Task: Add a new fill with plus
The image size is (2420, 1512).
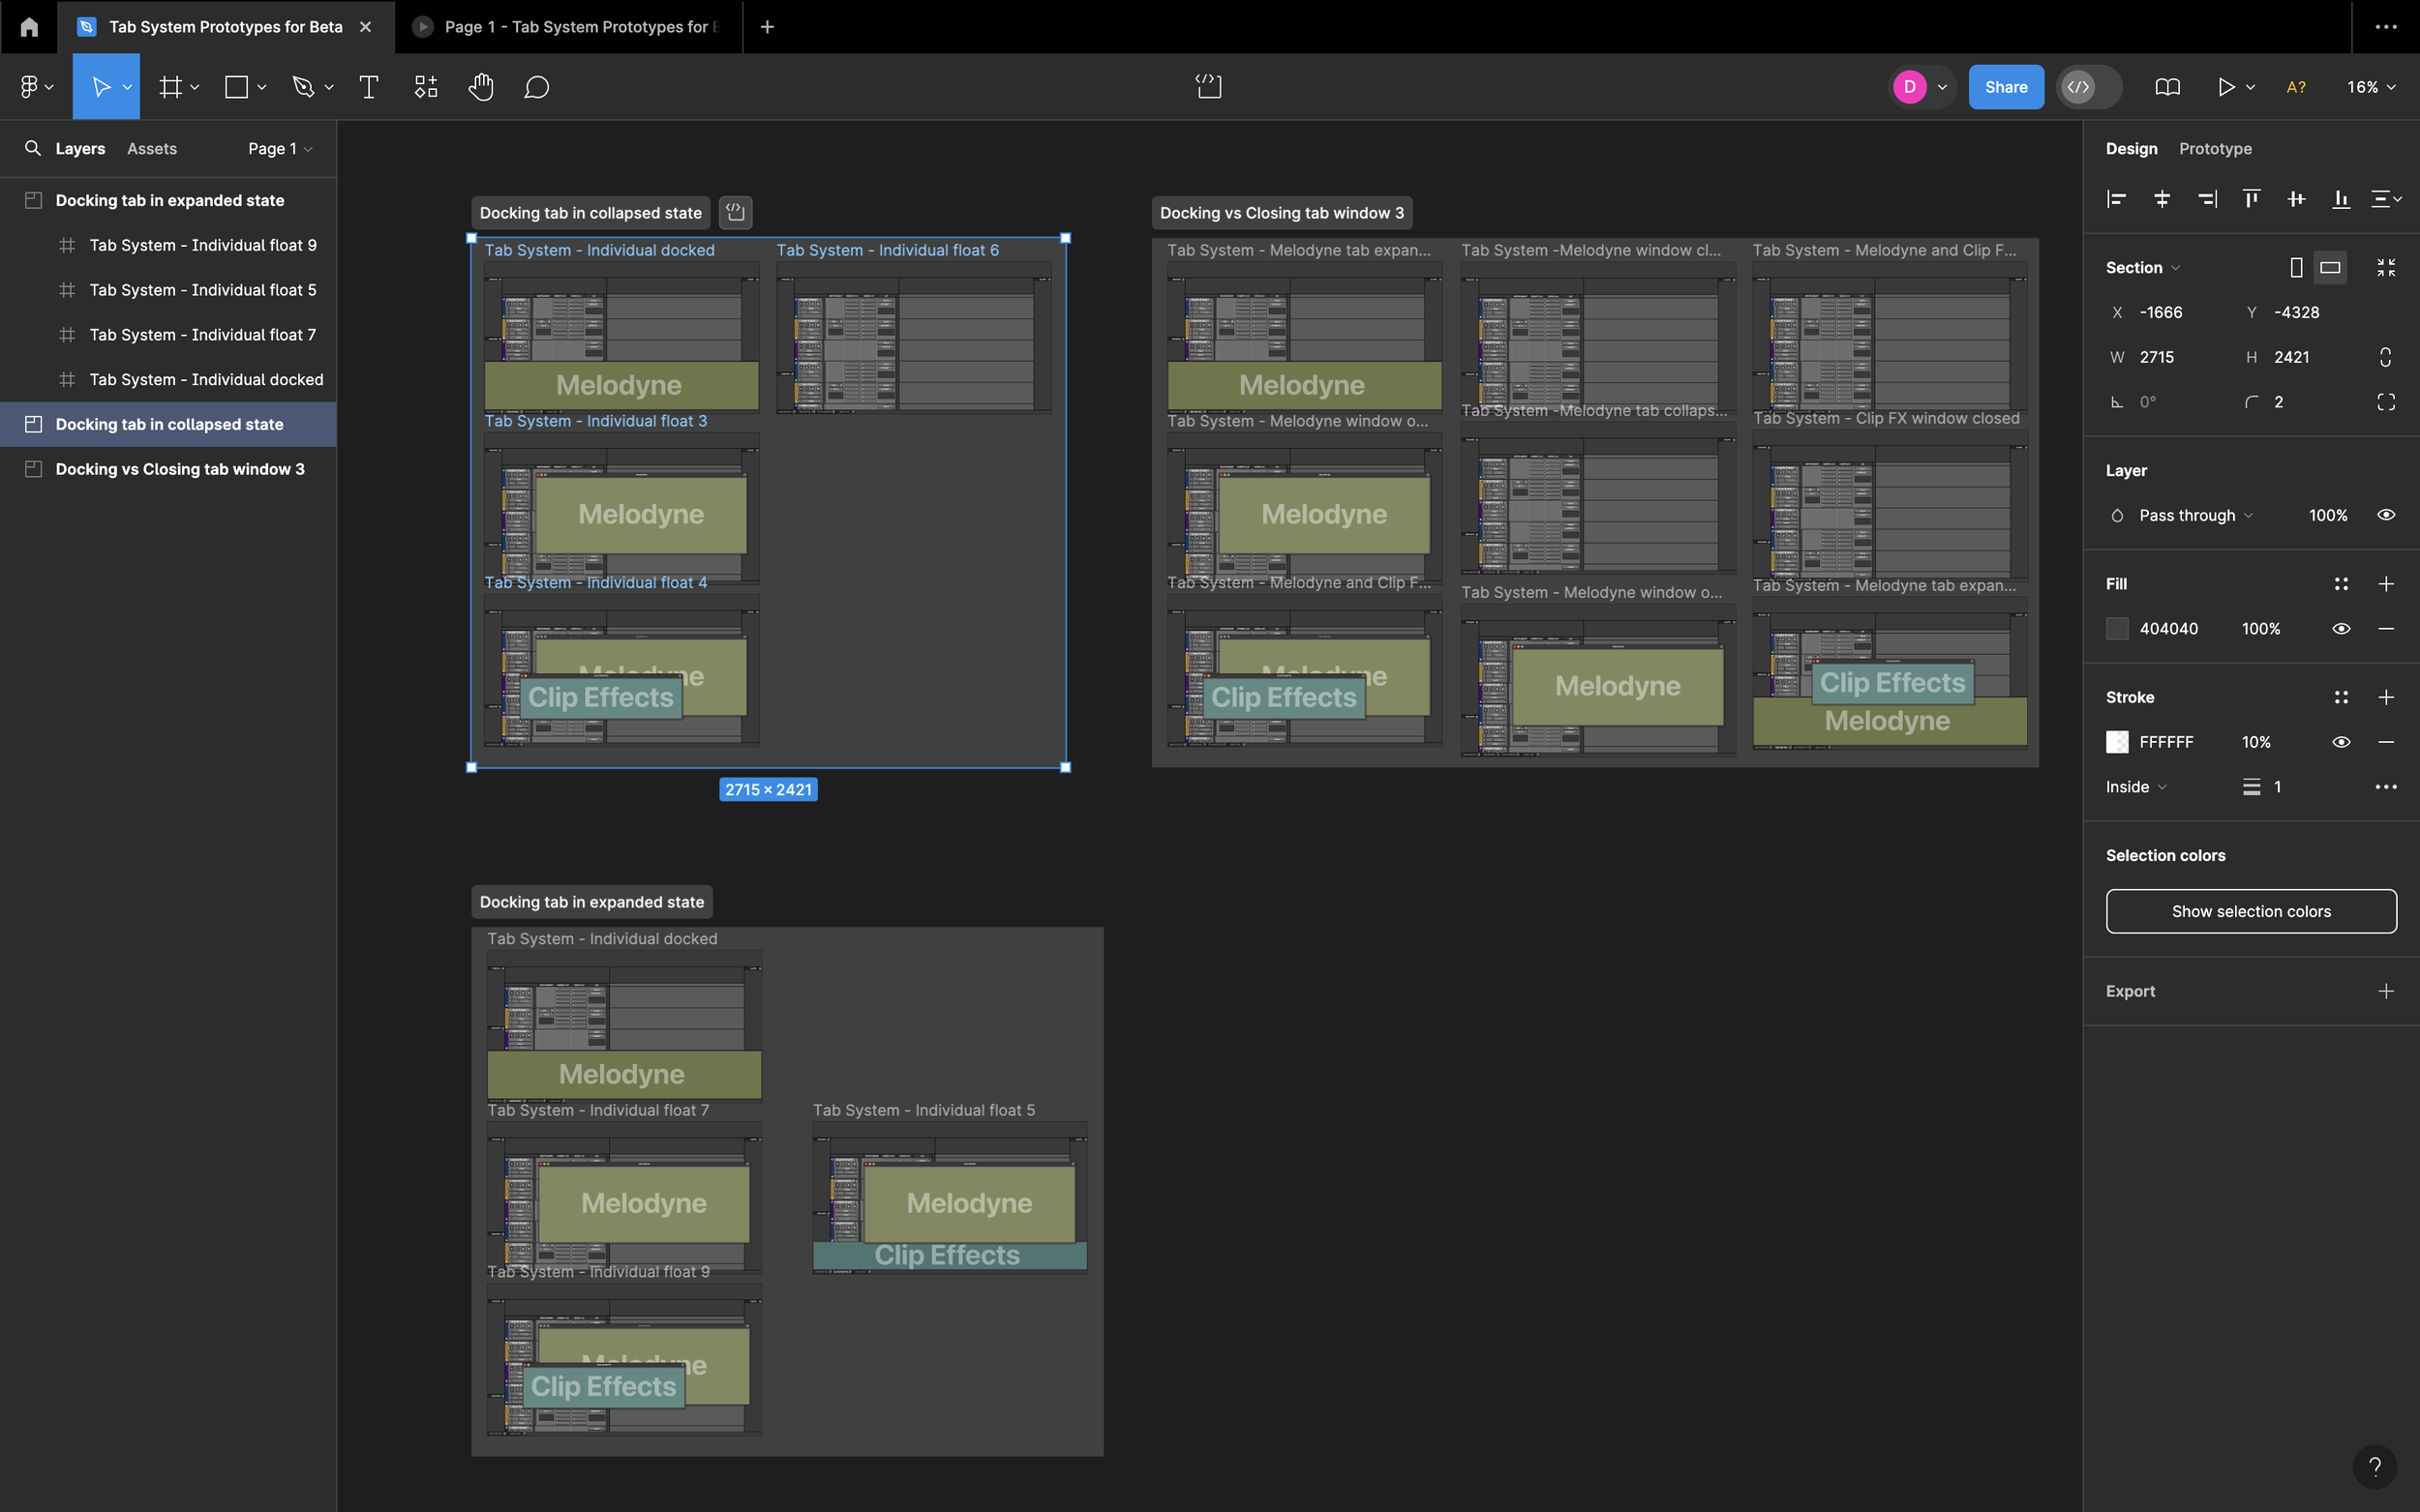Action: click(x=2386, y=583)
